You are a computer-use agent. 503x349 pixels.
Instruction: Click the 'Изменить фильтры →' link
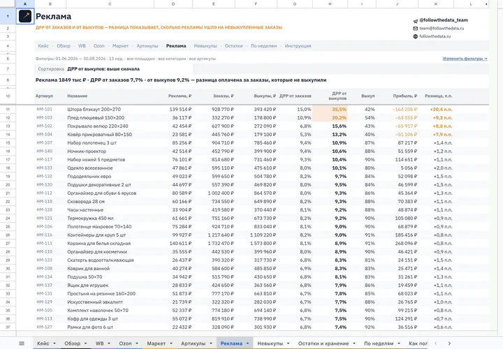point(465,59)
